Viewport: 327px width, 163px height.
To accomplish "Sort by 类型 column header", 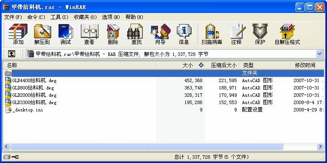I will (x=265, y=65).
